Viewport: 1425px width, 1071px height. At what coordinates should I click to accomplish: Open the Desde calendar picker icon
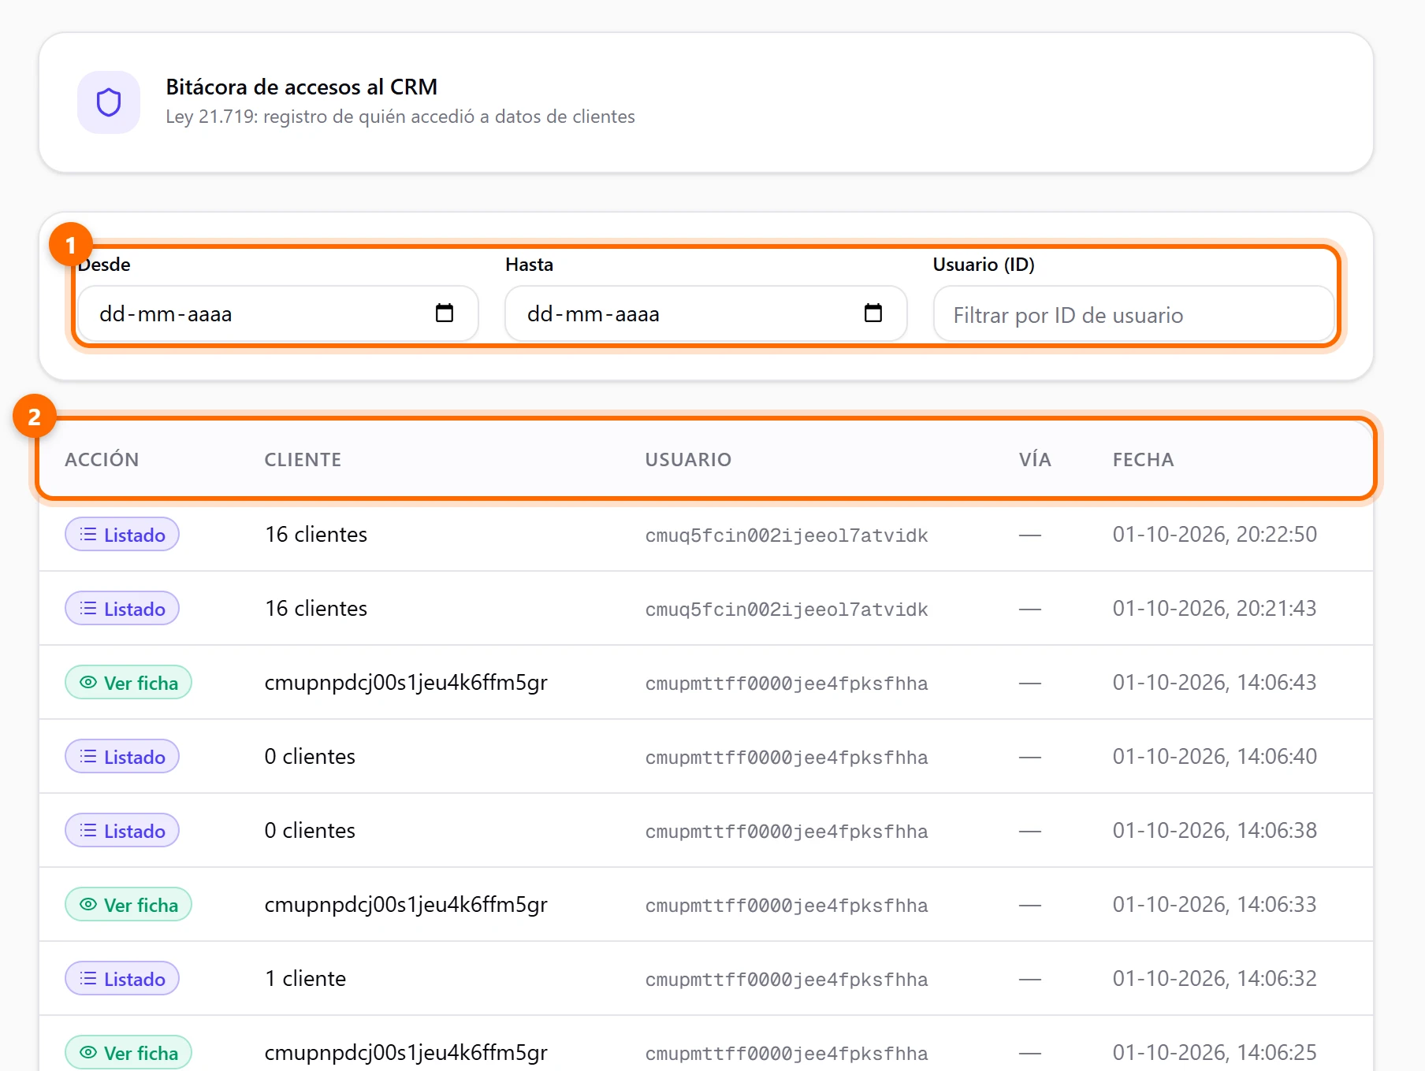tap(445, 313)
